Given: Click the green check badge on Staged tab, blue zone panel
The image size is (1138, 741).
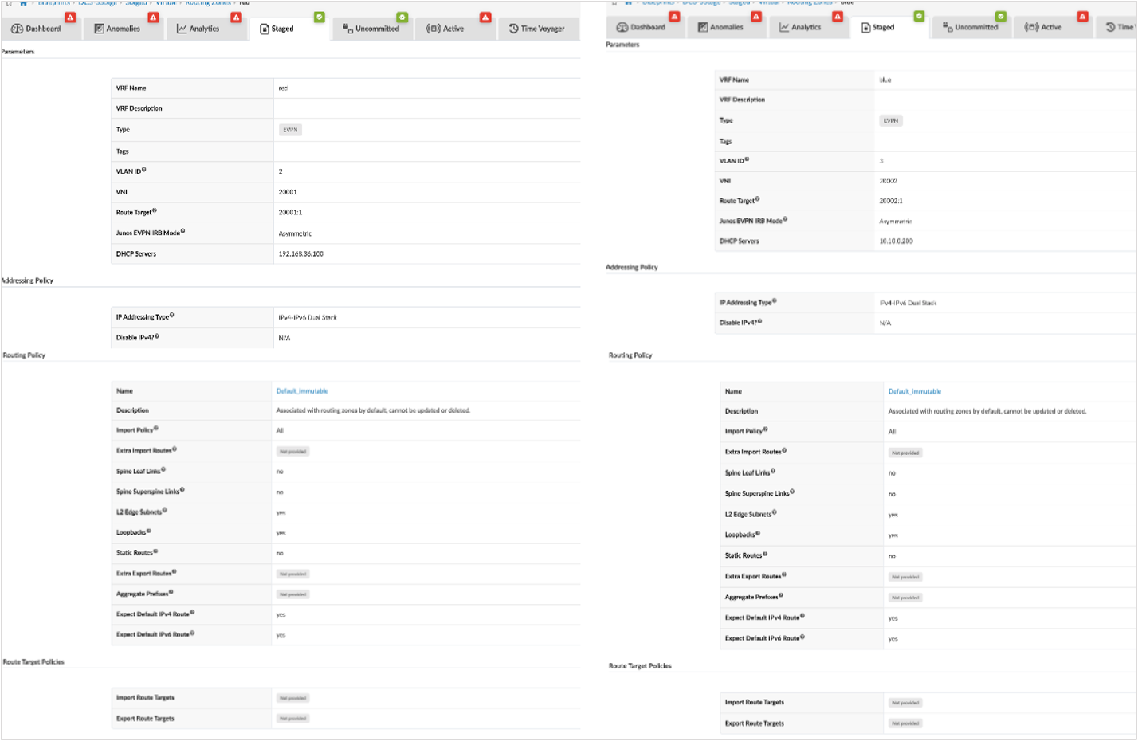Looking at the screenshot, I should (919, 16).
